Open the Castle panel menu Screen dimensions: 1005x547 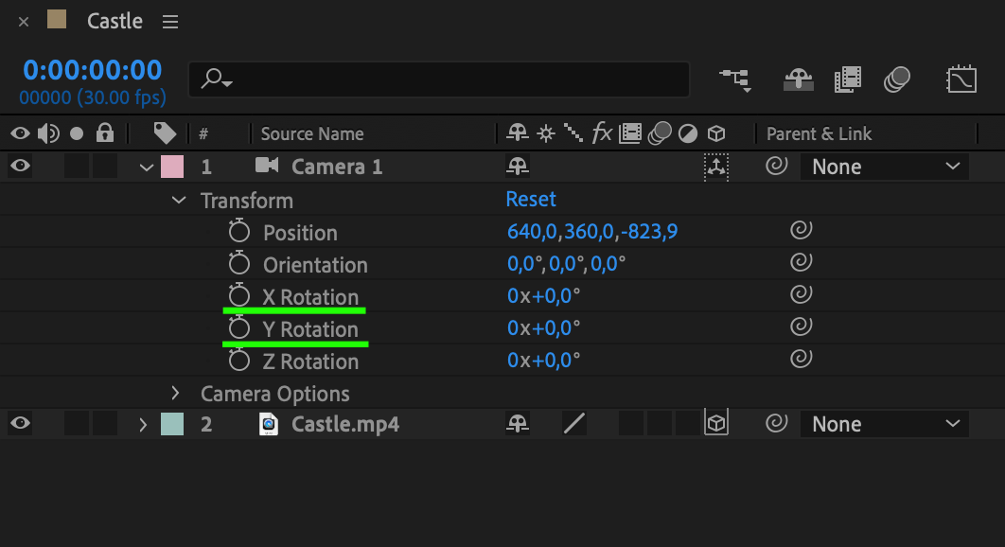click(x=170, y=22)
